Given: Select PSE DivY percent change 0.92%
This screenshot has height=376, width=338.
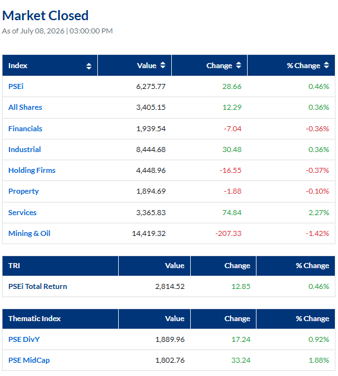Looking at the screenshot, I should pyautogui.click(x=319, y=339).
